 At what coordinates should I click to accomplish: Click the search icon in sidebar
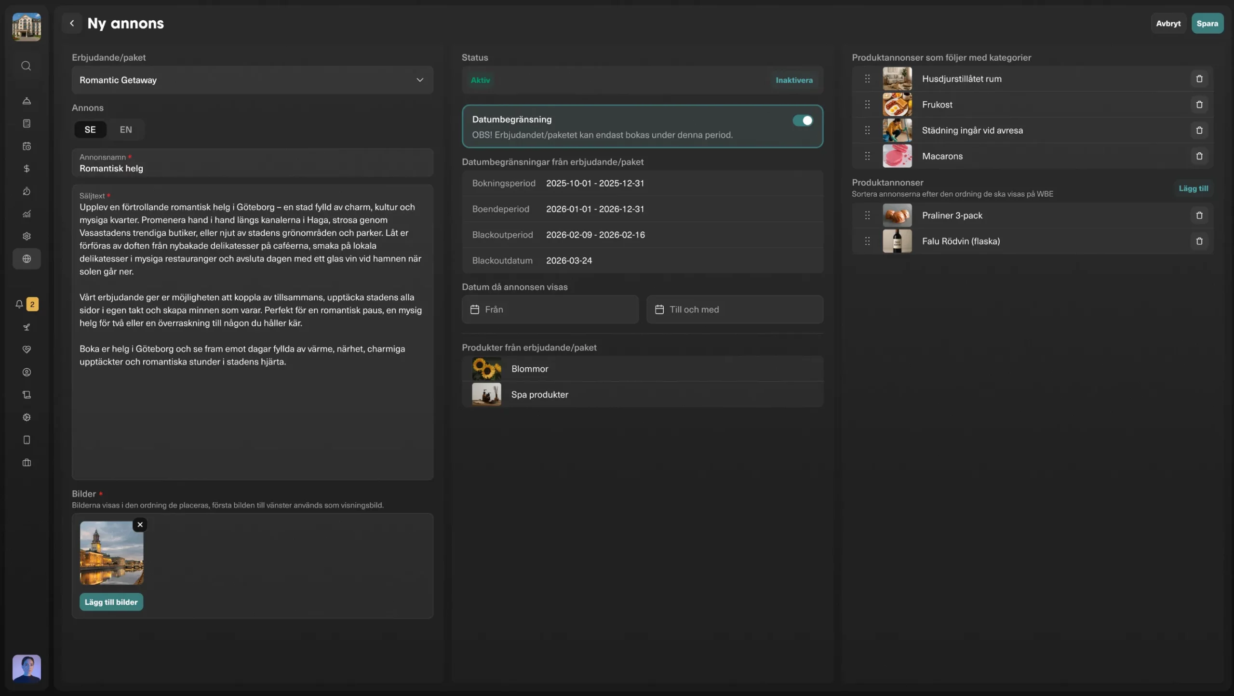pyautogui.click(x=27, y=66)
